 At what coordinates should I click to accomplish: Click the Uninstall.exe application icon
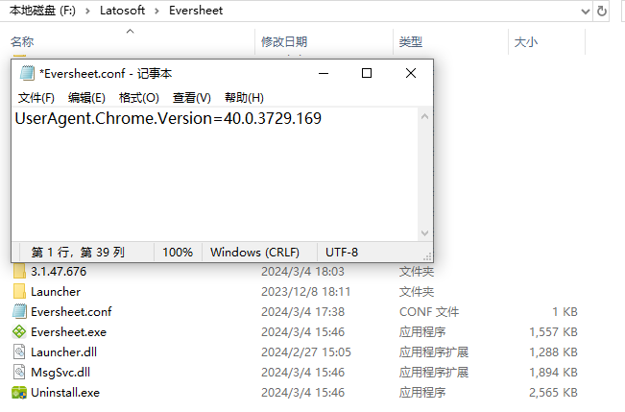[19, 393]
